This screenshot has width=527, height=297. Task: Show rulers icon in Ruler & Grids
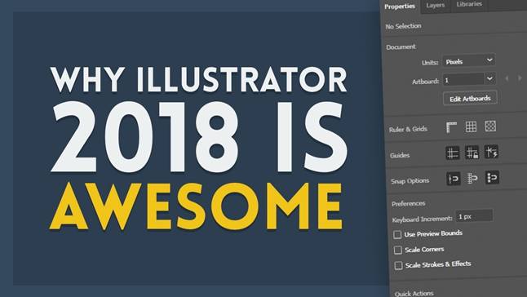pos(451,127)
